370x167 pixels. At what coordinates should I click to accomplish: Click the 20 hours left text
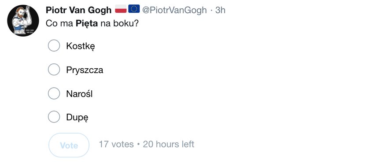[168, 144]
